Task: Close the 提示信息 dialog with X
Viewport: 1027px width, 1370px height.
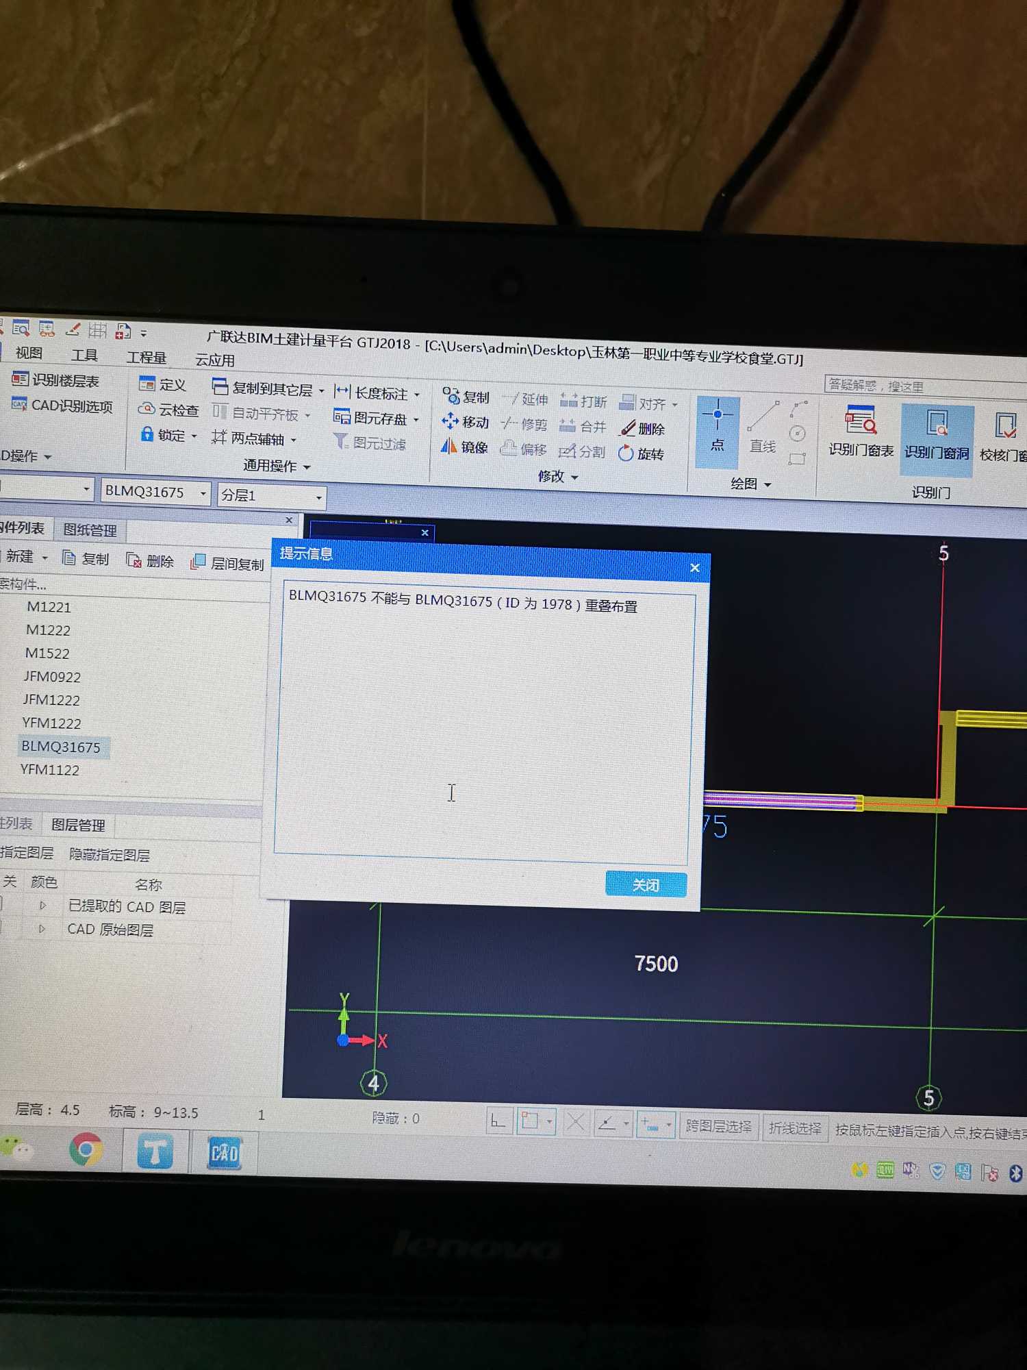Action: [x=695, y=568]
